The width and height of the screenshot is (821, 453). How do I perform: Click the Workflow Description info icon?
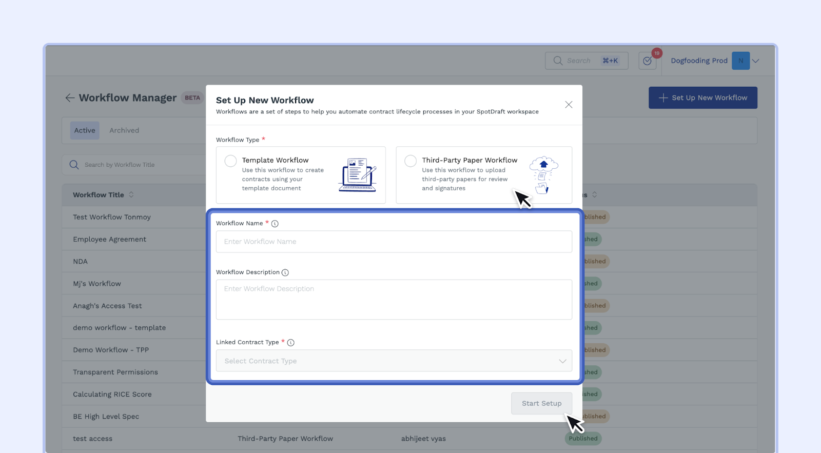pyautogui.click(x=285, y=272)
